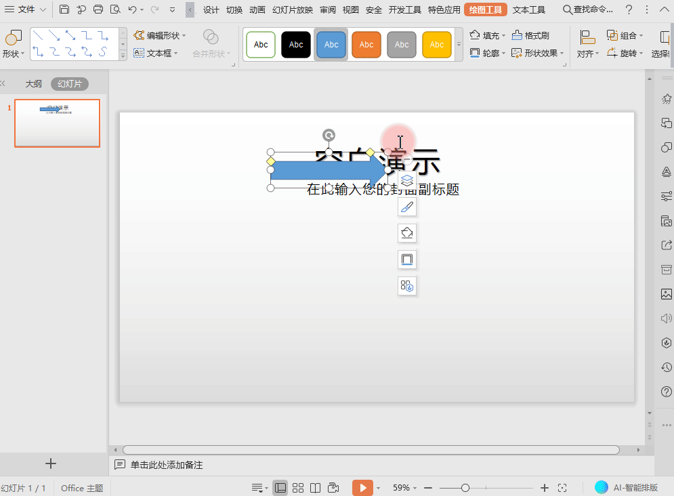
Task: Enable reading view from the status bar
Action: click(316, 487)
